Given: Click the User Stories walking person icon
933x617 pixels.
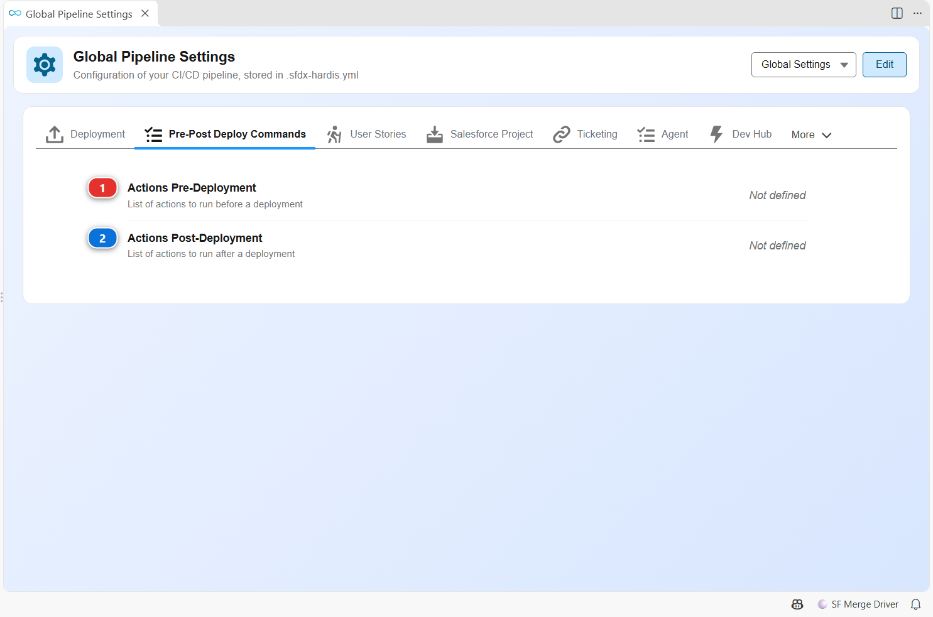Looking at the screenshot, I should 334,134.
